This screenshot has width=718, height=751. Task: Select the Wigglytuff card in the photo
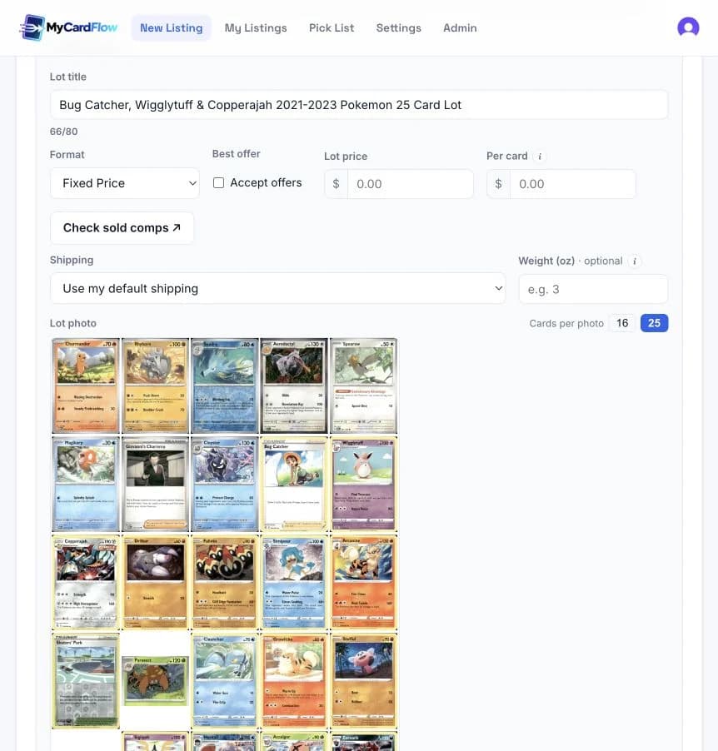pyautogui.click(x=363, y=484)
